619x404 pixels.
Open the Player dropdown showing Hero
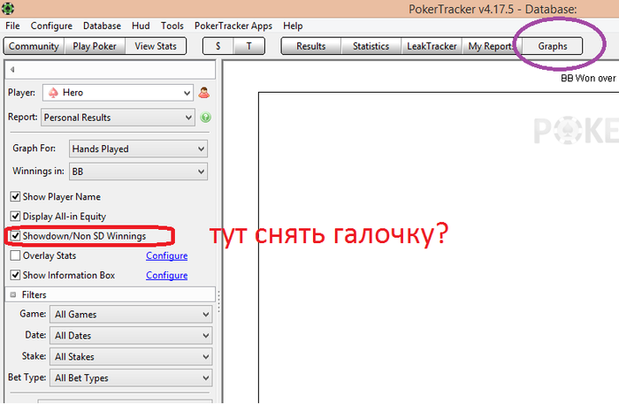click(x=118, y=93)
